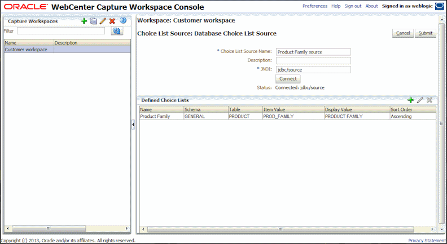Image resolution: width=447 pixels, height=244 pixels.
Task: Click the Connect button
Action: (288, 79)
